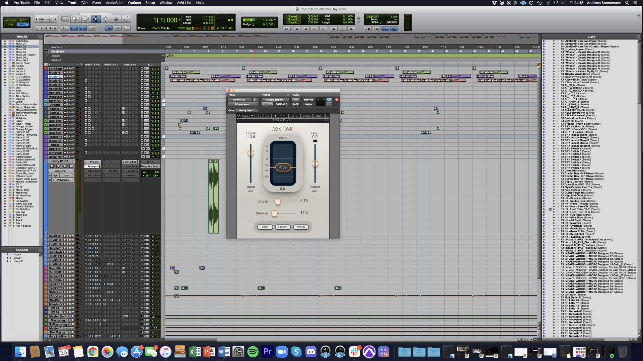The image size is (643, 361).
Task: Solo the Harry 01 ST track
Action: click(65, 166)
